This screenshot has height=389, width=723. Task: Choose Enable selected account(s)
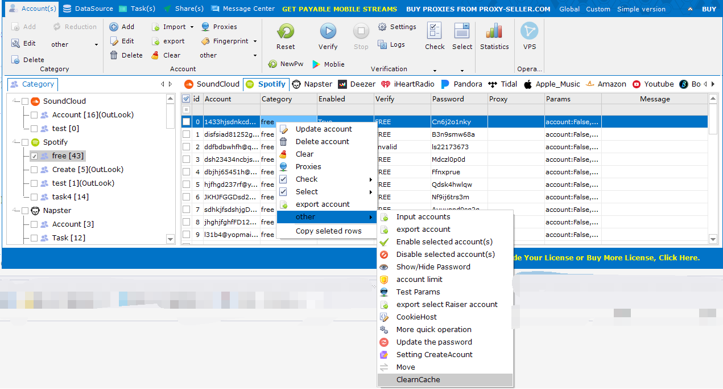[x=444, y=242]
